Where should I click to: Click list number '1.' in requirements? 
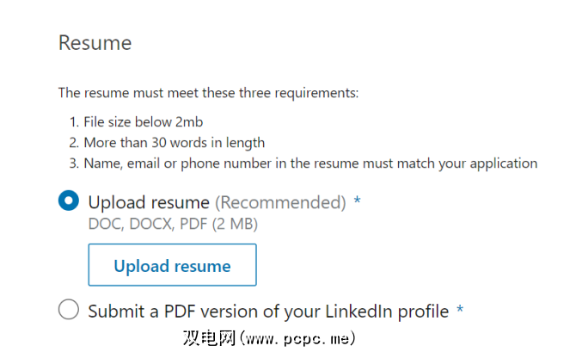pyautogui.click(x=72, y=121)
